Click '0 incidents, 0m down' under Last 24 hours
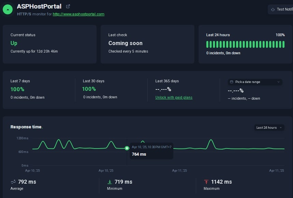The width and height of the screenshot is (293, 198). [x=223, y=53]
